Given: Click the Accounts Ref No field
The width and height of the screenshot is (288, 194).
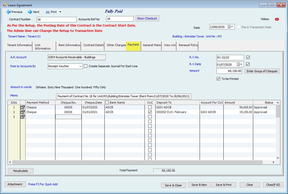Looking at the screenshot, I should [120, 19].
